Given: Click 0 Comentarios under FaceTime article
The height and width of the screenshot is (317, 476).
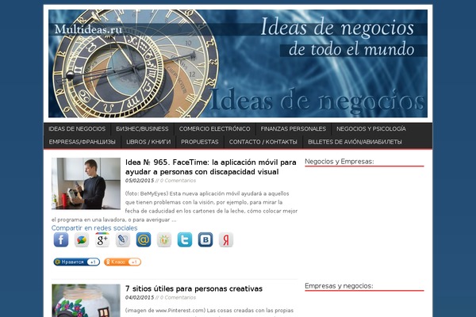Looking at the screenshot, I should point(178,181).
